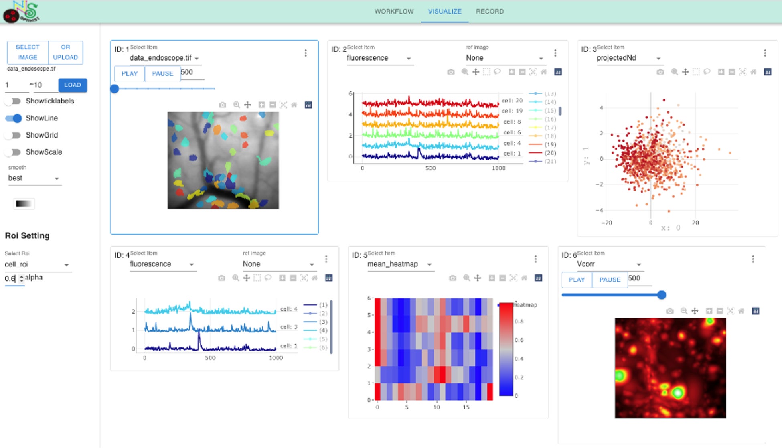Click the camera snapshot icon in ID 2 plot

click(x=451, y=72)
